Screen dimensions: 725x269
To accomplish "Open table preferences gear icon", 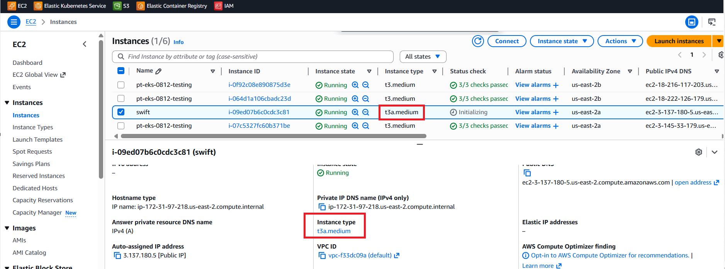I will (x=721, y=55).
